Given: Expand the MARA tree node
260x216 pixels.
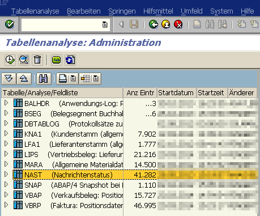Looking at the screenshot, I should coord(6,164).
